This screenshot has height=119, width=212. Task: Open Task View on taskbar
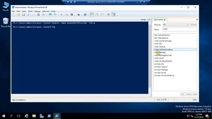pos(19,116)
